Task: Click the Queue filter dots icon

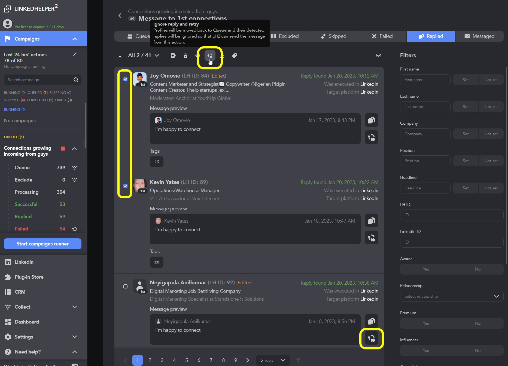Action: [75, 168]
